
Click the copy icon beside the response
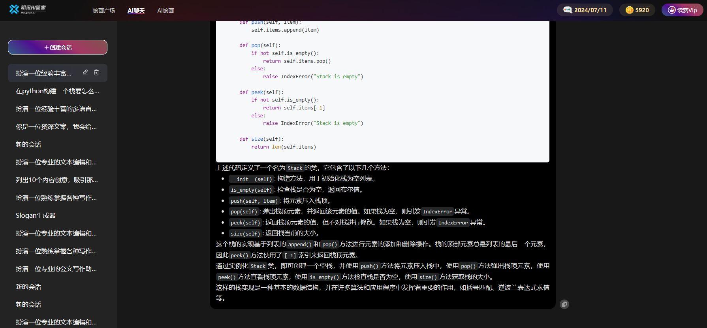(x=564, y=304)
